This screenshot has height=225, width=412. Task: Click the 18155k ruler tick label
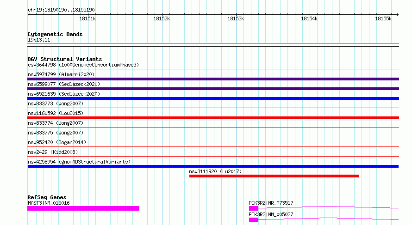coord(383,18)
